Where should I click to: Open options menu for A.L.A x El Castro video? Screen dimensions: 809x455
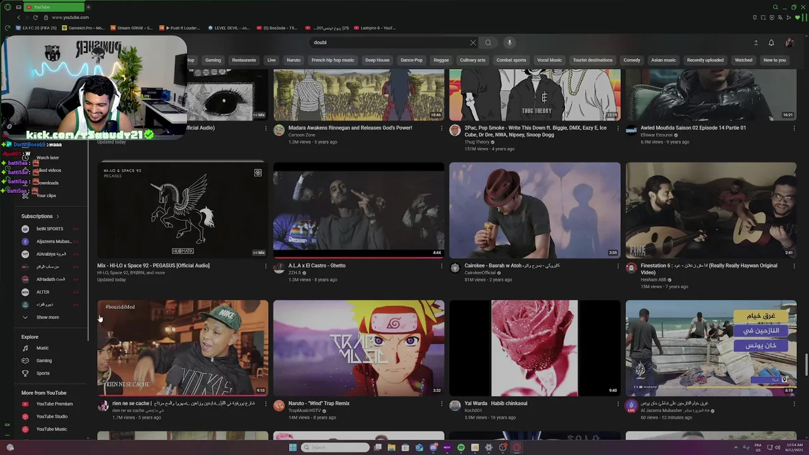point(441,265)
